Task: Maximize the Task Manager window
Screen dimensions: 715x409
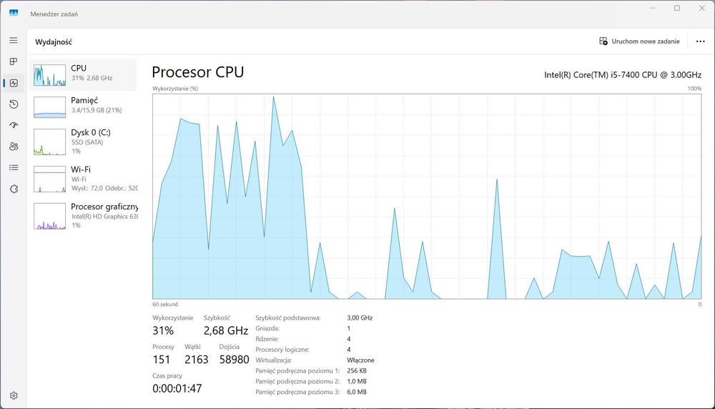Action: tap(677, 9)
